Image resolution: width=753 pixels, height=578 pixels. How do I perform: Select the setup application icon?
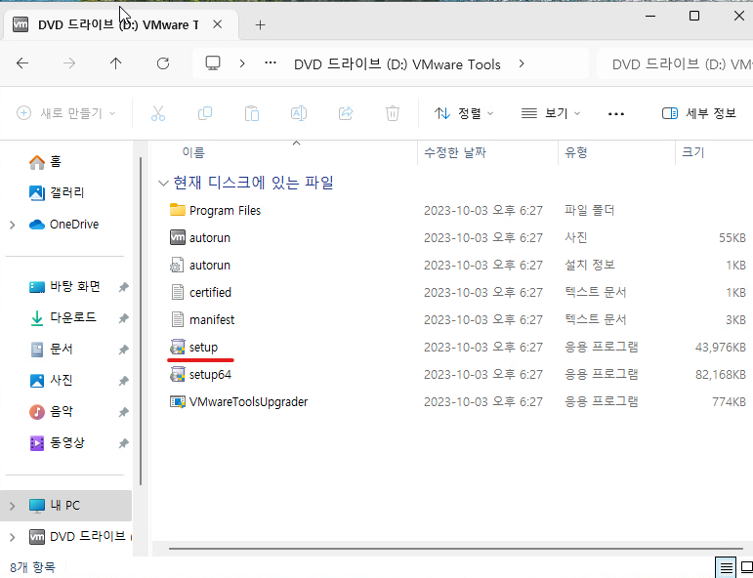(x=177, y=347)
